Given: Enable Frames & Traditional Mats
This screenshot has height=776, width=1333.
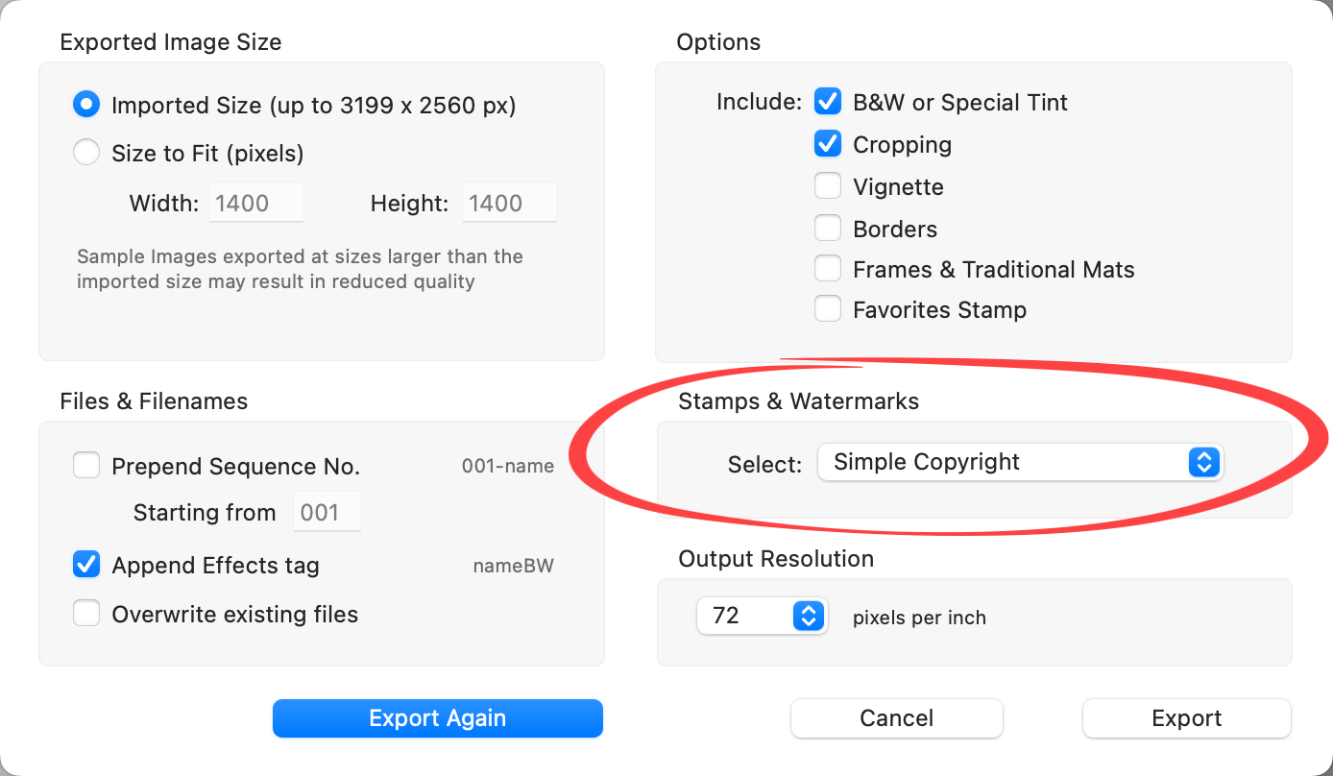Looking at the screenshot, I should coord(828,270).
